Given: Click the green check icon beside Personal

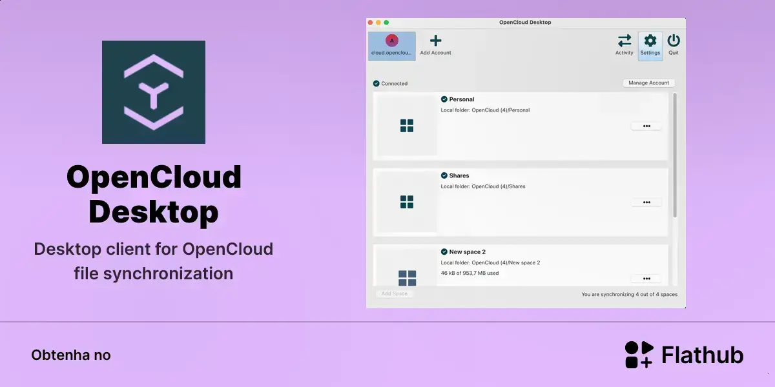Looking at the screenshot, I should pyautogui.click(x=444, y=99).
